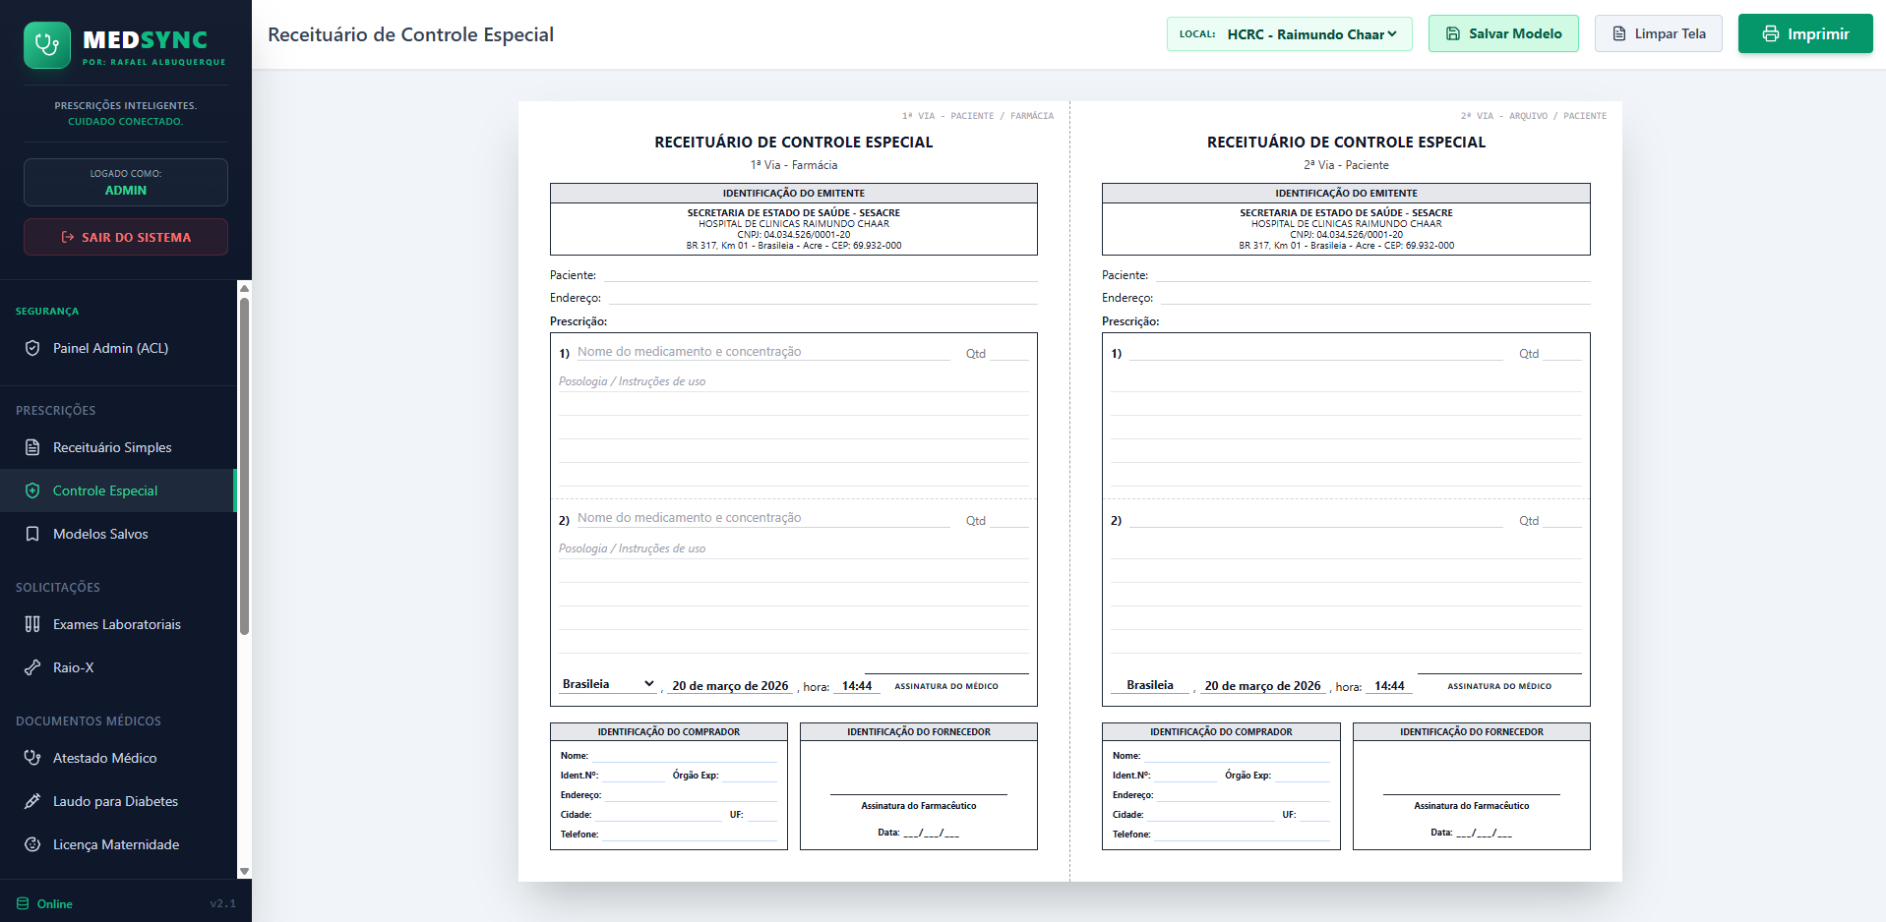
Task: Click the test tube icon for Exames Laboratoriais
Action: click(32, 624)
